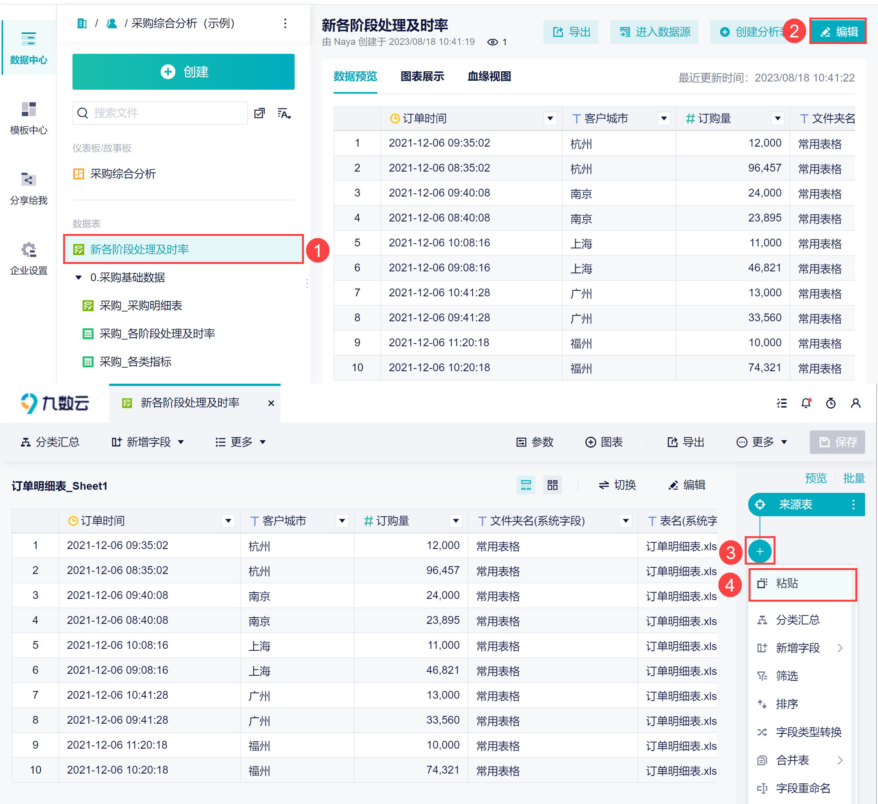Open three-dot menu on 来源表 node
Viewport: 878px width, 804px height.
click(x=853, y=504)
